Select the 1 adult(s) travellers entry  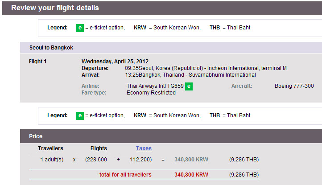coord(52,160)
